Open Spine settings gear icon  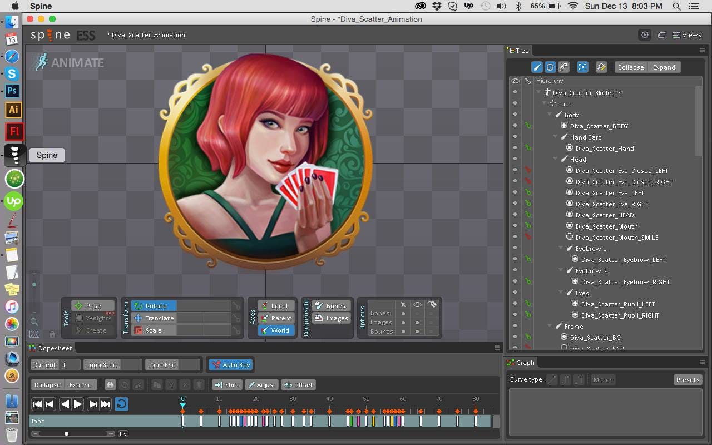(x=645, y=34)
